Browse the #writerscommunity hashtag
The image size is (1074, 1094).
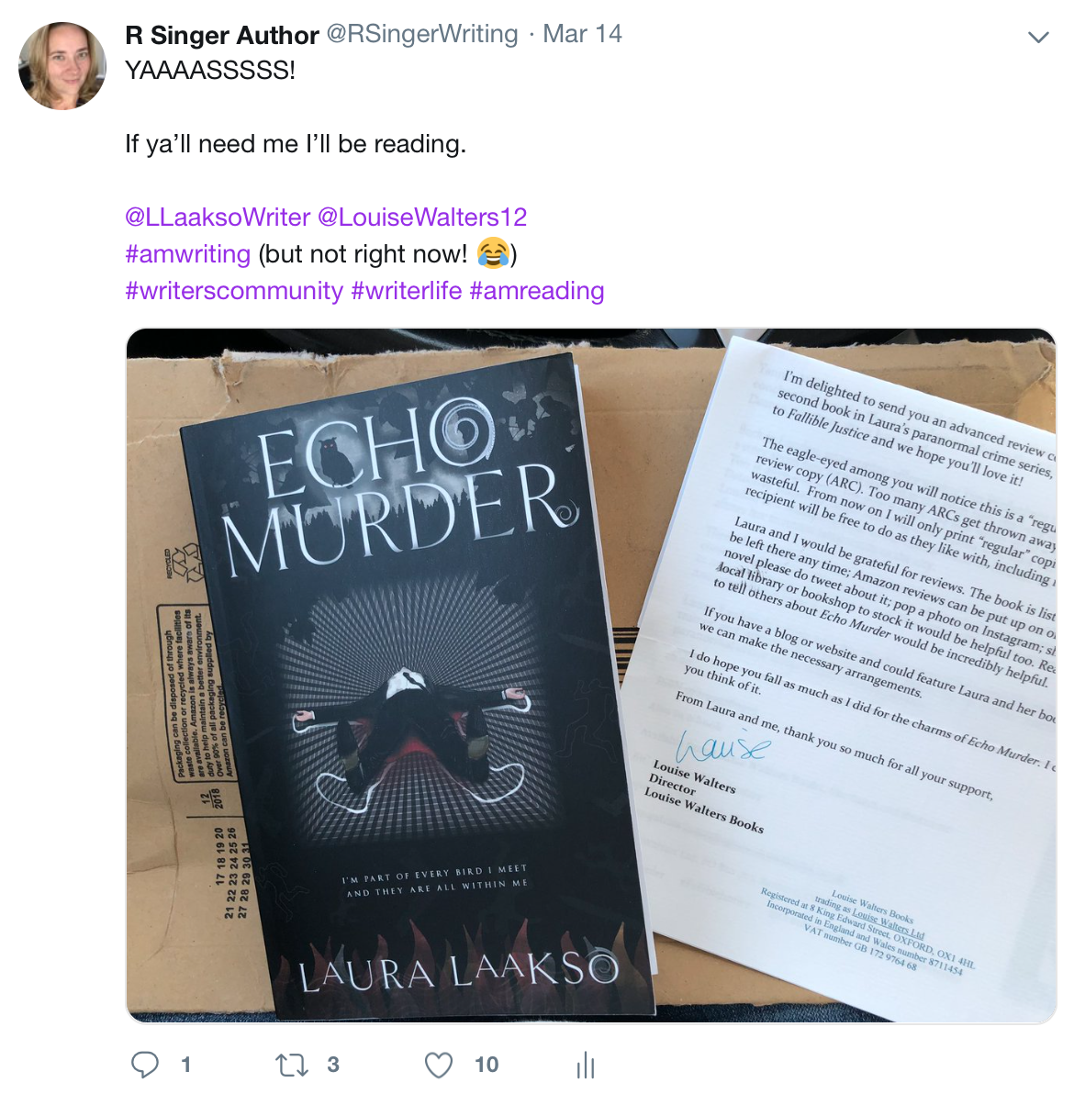pyautogui.click(x=234, y=290)
